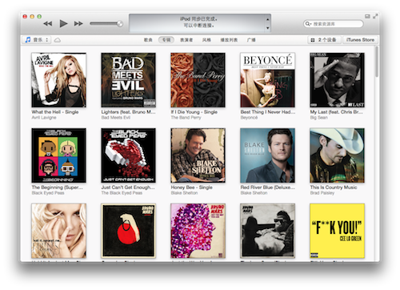Screen dimensions: 400x290
Task: Click "Blake Shelton" under Red River Blue
Action: [254, 193]
